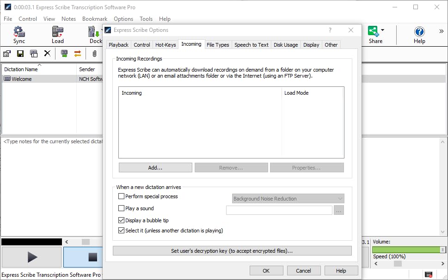Click the black X delete icon
This screenshot has width=448, height=280.
(x=47, y=54)
